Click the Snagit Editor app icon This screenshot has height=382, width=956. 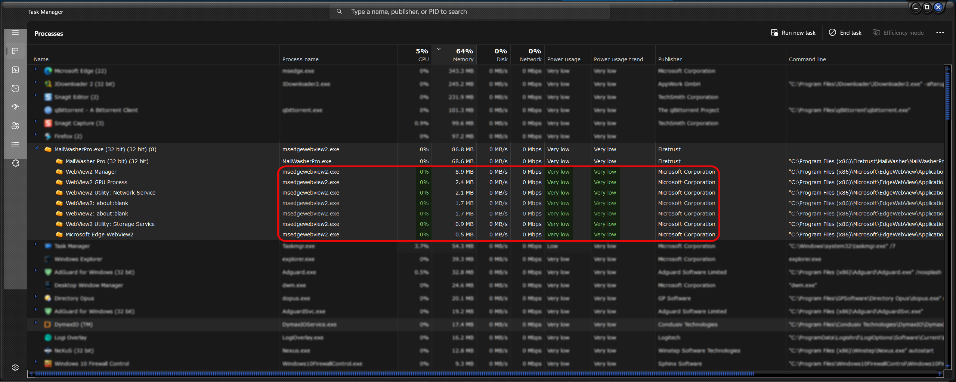tap(48, 97)
